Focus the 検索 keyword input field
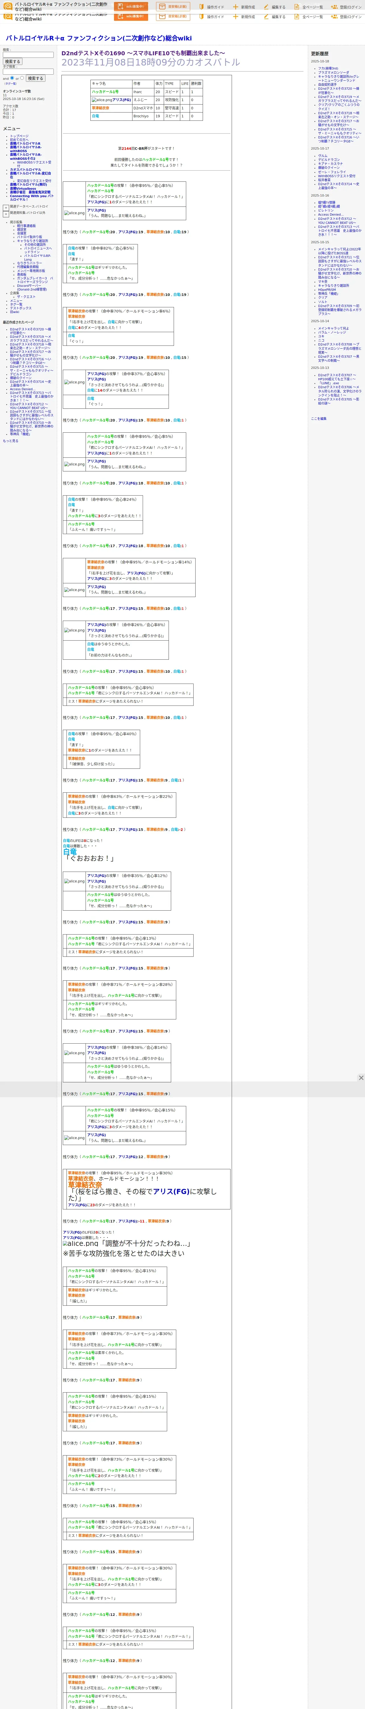 (28, 55)
